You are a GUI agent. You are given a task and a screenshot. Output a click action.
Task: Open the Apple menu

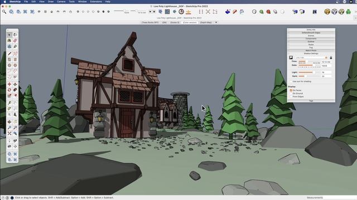pos(4,2)
